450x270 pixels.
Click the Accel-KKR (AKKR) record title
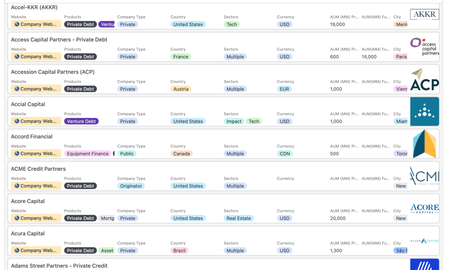[x=34, y=8]
